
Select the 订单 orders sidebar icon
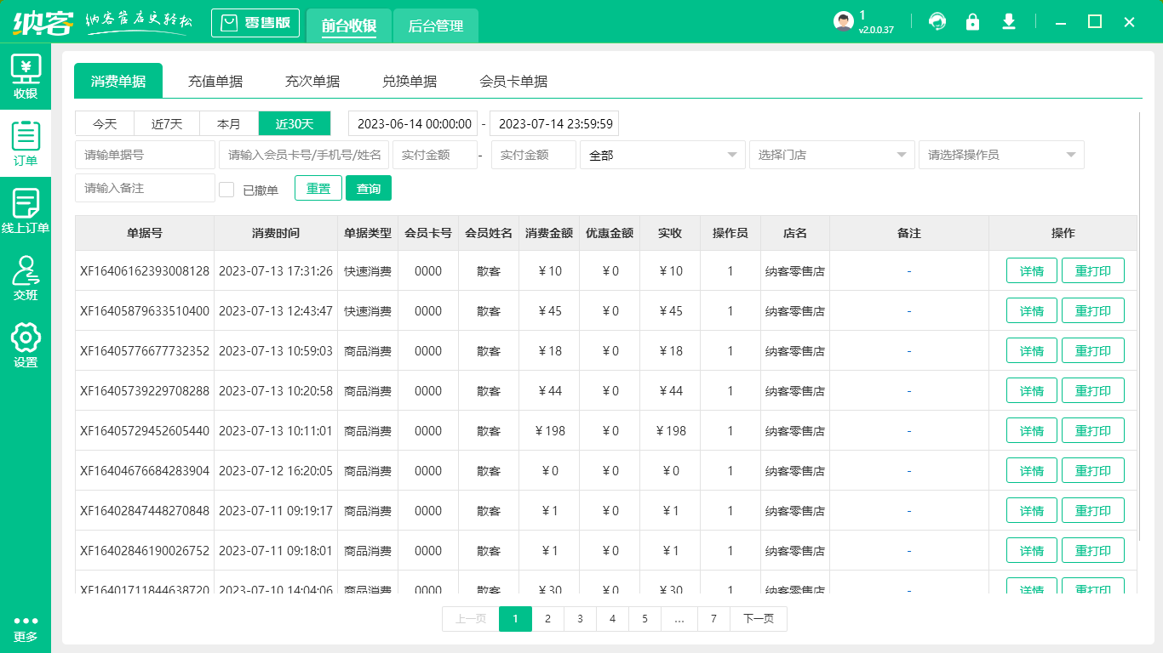(x=26, y=143)
